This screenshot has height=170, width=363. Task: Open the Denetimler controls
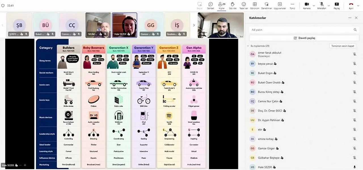[266, 5]
